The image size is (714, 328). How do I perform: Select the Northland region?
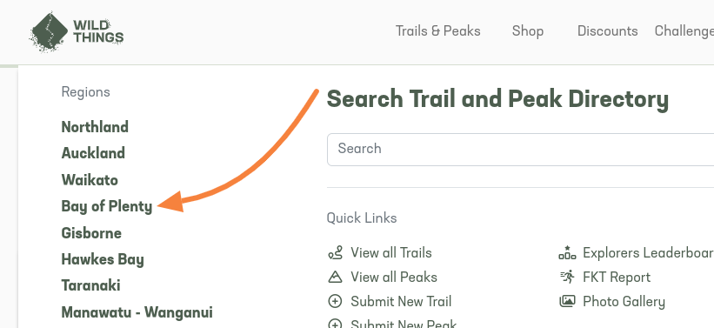click(95, 127)
